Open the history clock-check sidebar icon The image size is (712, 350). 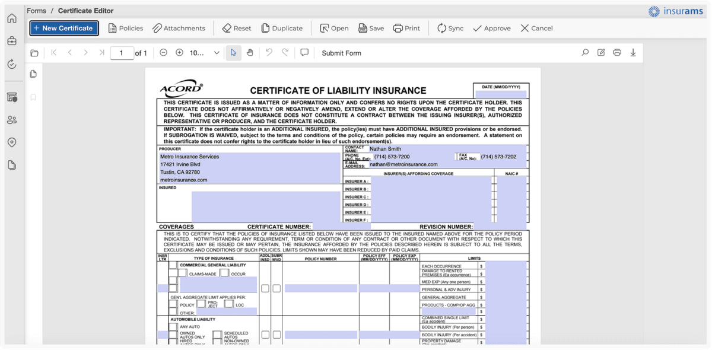(12, 64)
